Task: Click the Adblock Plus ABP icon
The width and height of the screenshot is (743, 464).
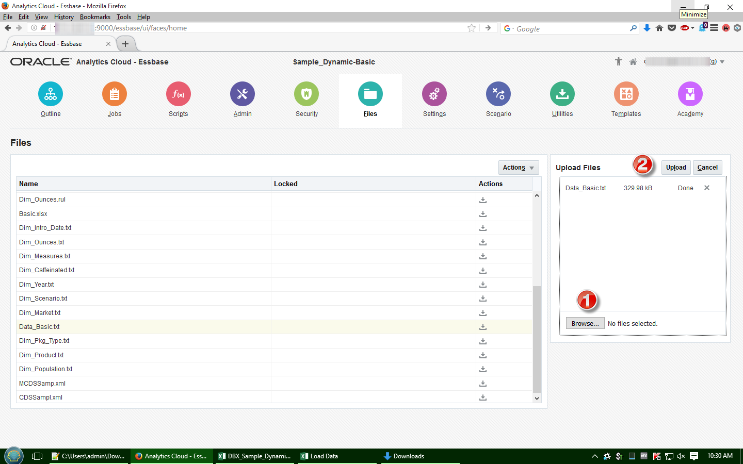Action: point(685,28)
